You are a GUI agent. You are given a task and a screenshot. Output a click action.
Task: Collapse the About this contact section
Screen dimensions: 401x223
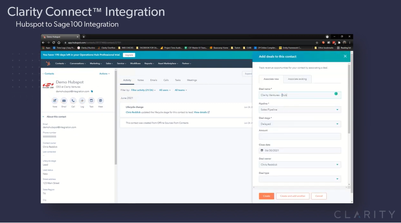point(43,117)
